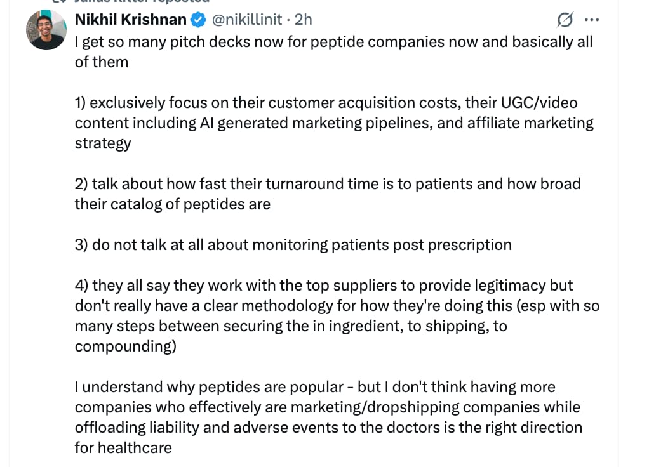Click the line starting 'offloading liability and adverse events'
This screenshot has height=467, width=649.
click(328, 428)
